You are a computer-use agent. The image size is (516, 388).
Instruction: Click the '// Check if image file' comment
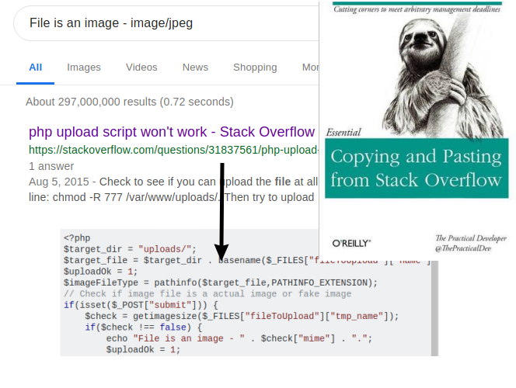pos(207,293)
